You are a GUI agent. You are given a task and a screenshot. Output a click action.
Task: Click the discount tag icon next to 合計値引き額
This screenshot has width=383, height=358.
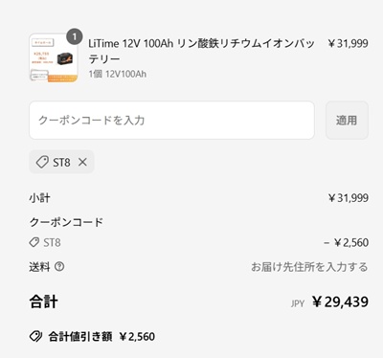pyautogui.click(x=35, y=336)
